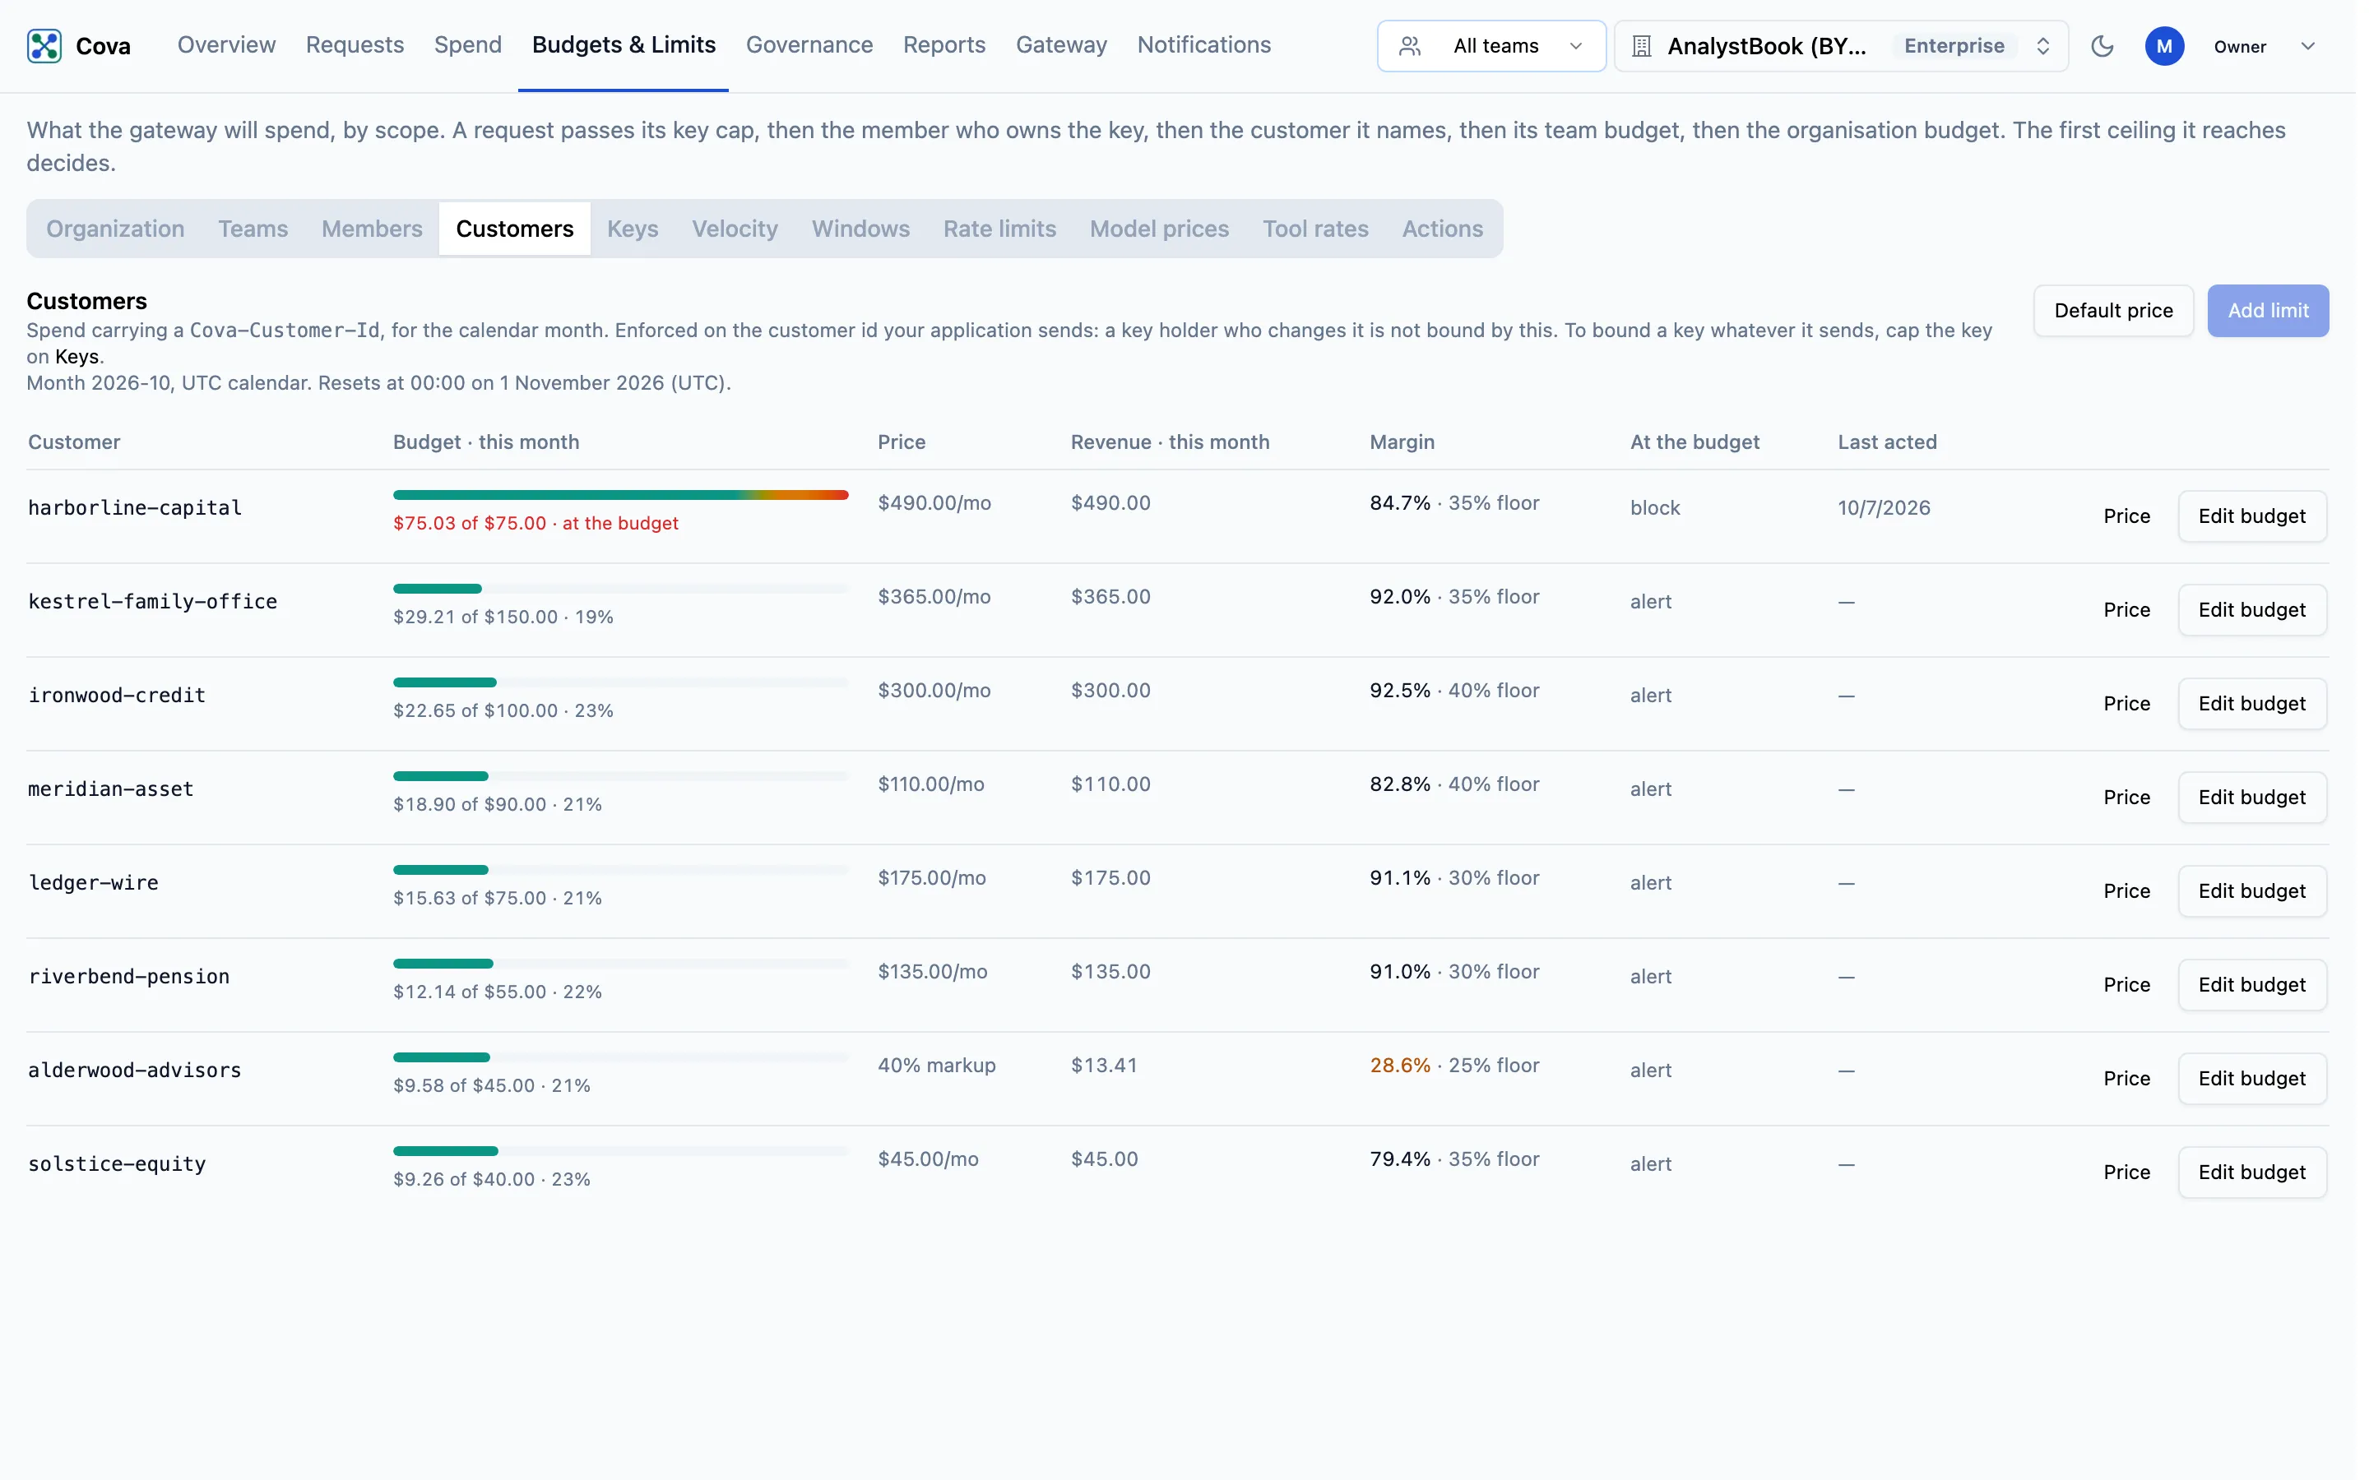The height and width of the screenshot is (1480, 2369).
Task: Click harborline-capital's full budget progress bar
Action: (621, 495)
